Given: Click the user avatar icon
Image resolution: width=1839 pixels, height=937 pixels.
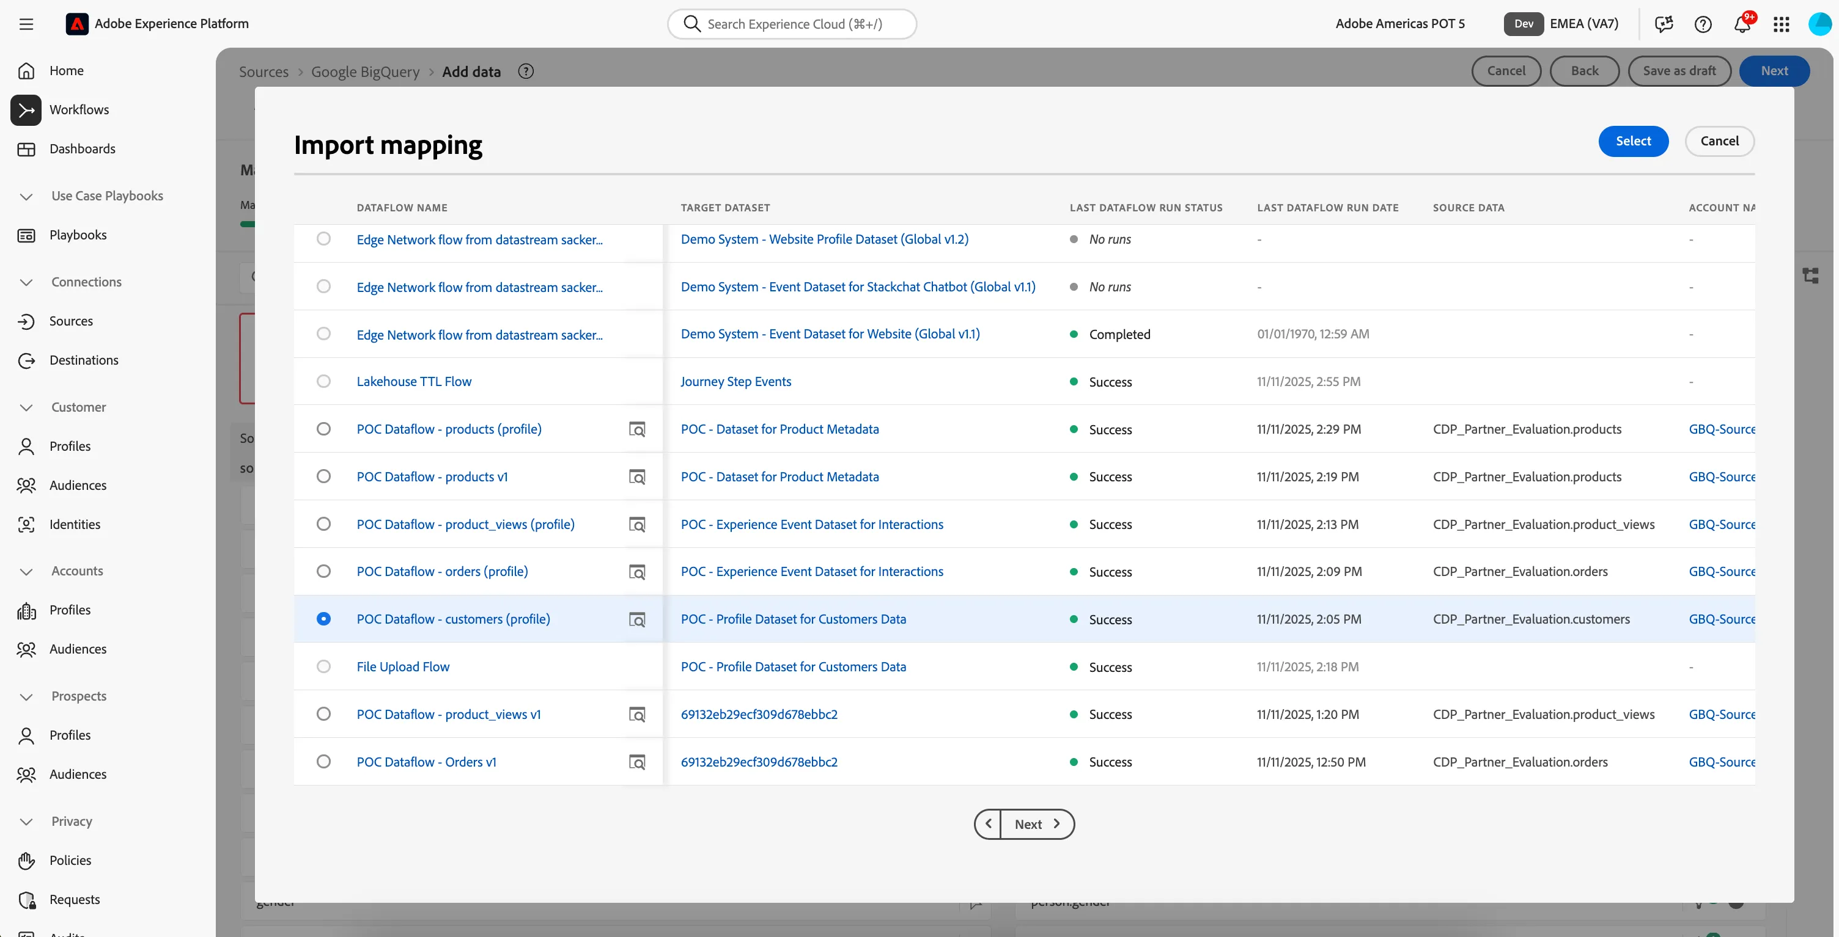Looking at the screenshot, I should [1819, 24].
